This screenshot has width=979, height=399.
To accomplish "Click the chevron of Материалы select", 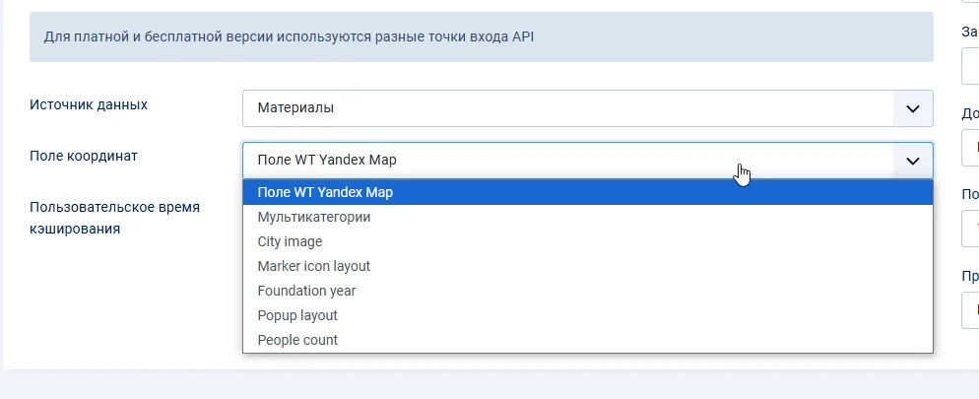I will (913, 108).
